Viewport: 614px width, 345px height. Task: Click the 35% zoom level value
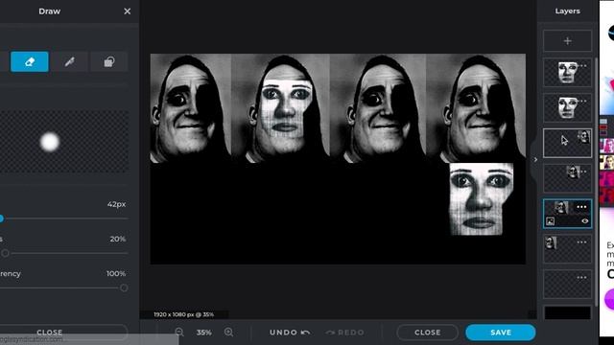click(204, 333)
